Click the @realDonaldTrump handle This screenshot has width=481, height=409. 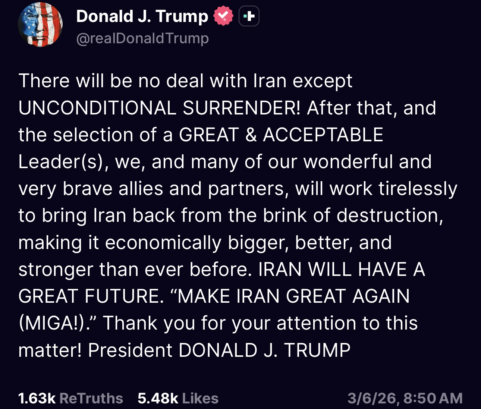tap(142, 38)
